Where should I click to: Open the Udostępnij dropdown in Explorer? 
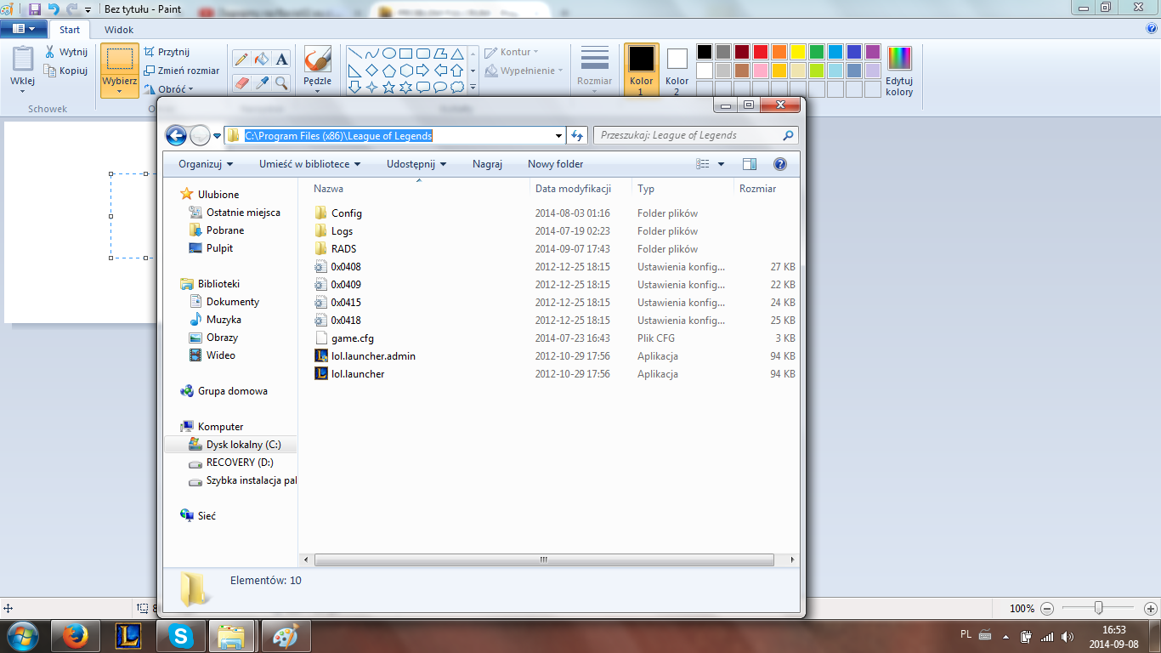[416, 164]
